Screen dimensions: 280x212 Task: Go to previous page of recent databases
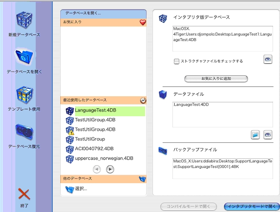pos(97,169)
